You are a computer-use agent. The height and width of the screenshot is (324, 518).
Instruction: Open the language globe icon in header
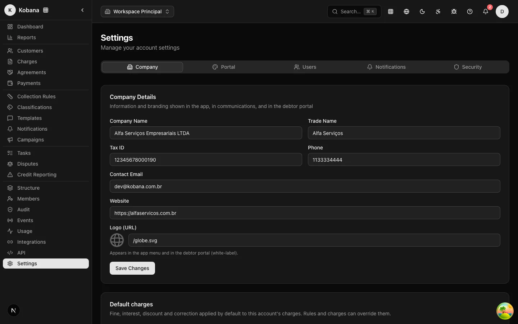406,12
